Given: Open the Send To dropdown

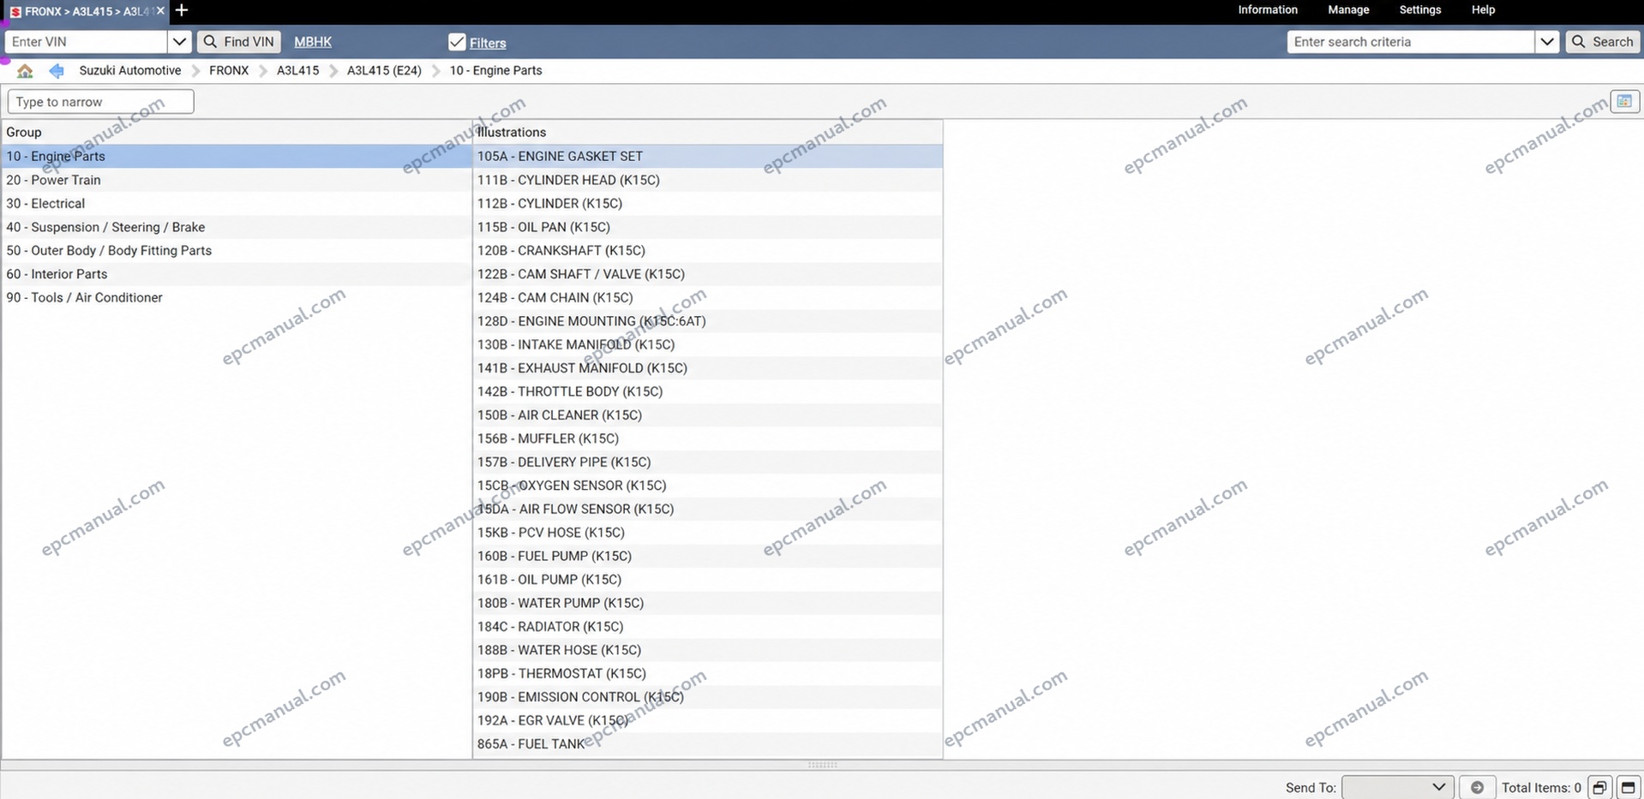Looking at the screenshot, I should 1397,787.
